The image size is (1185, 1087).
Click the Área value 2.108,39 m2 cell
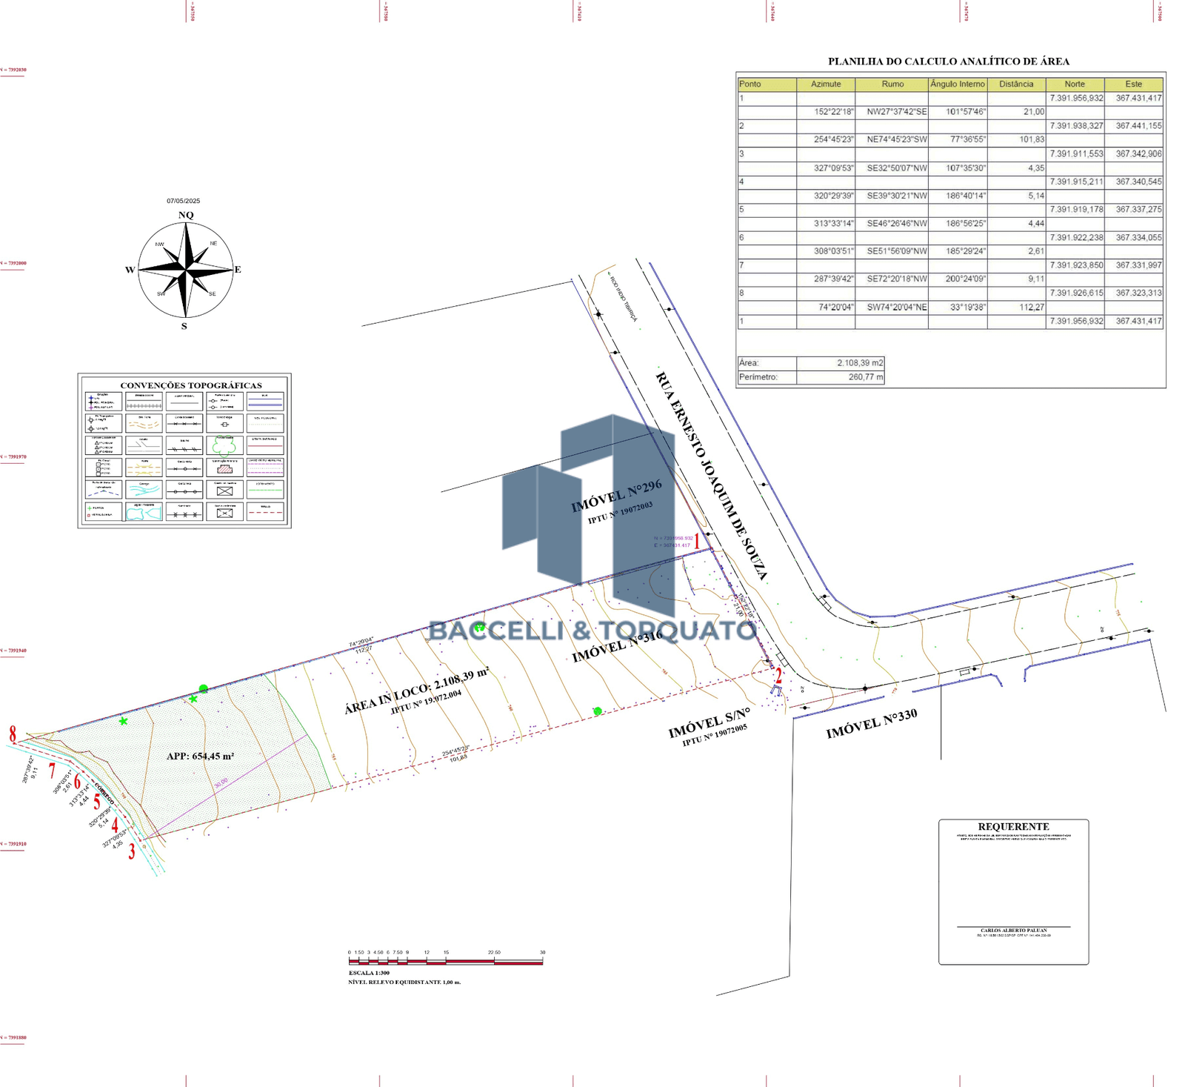coord(841,363)
